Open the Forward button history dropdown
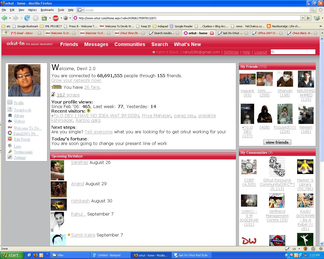The height and width of the screenshot is (259, 324). tap(21, 18)
